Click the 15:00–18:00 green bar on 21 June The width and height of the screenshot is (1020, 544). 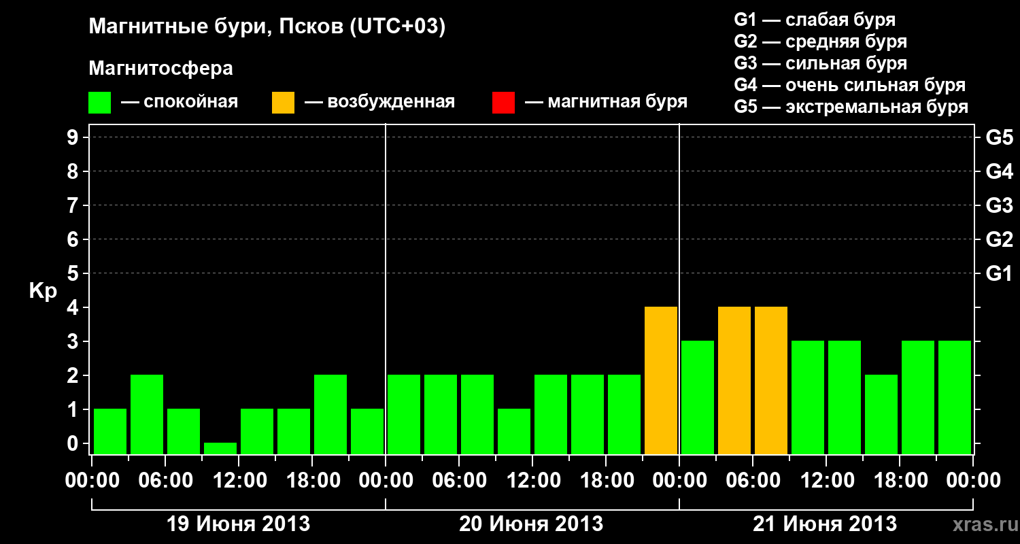881,414
